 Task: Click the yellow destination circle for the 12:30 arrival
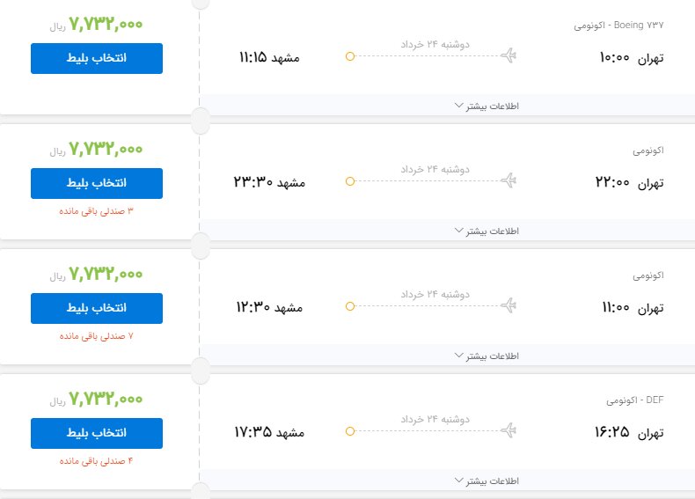pyautogui.click(x=350, y=306)
